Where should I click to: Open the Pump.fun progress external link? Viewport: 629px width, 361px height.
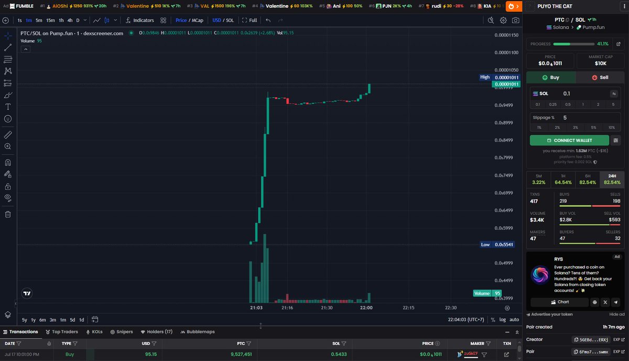point(618,44)
